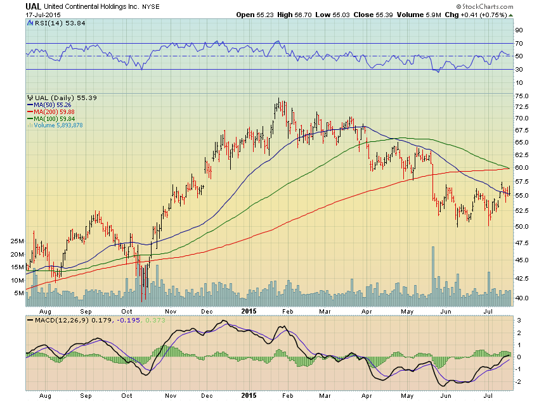Click the UAL (Daily) candlestick legend icon
The height and width of the screenshot is (401, 539).
(x=29, y=98)
